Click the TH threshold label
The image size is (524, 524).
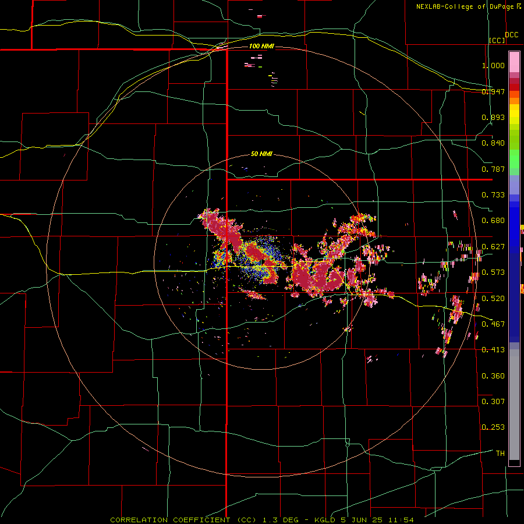[x=500, y=454]
